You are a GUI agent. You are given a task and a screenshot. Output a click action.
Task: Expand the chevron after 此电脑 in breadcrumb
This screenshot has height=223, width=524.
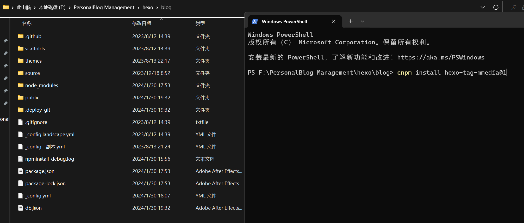coord(35,8)
